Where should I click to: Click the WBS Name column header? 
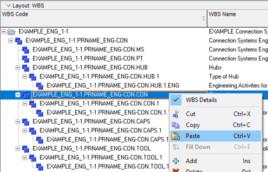[238, 18]
